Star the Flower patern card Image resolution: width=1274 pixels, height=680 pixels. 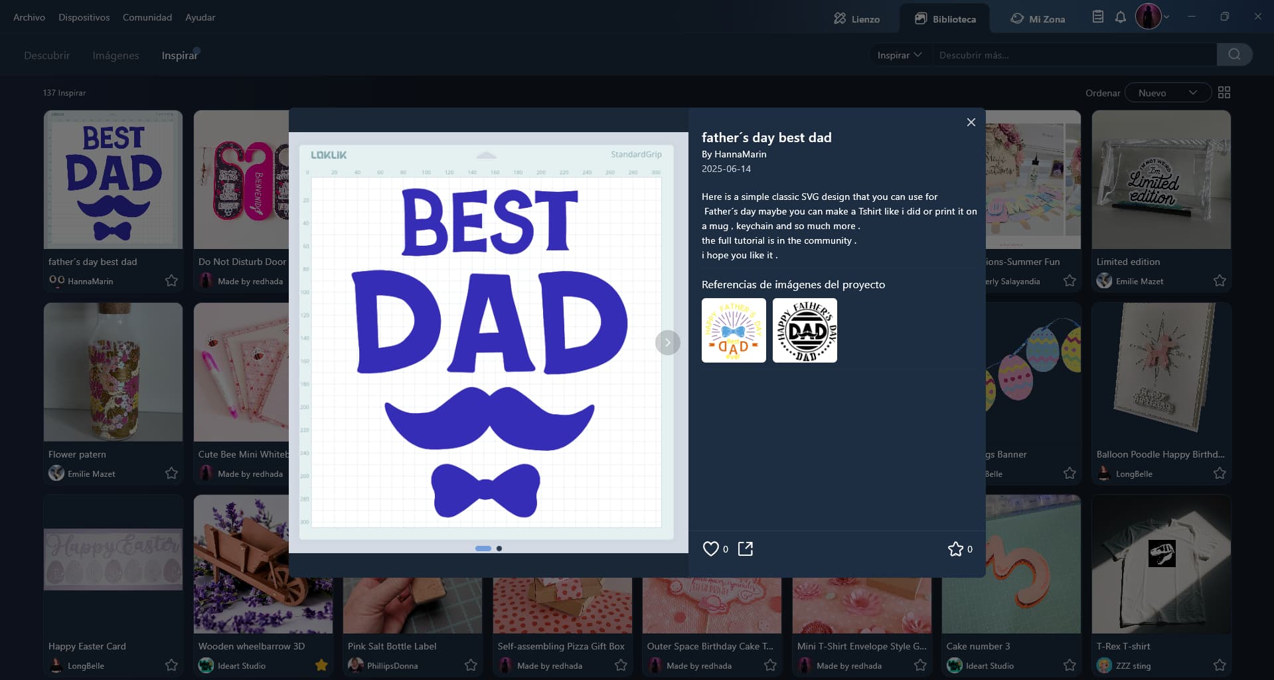click(171, 473)
